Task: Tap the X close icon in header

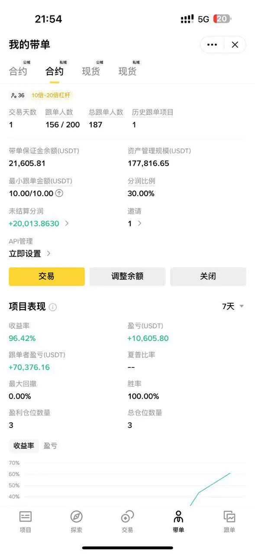Action: pos(235,45)
